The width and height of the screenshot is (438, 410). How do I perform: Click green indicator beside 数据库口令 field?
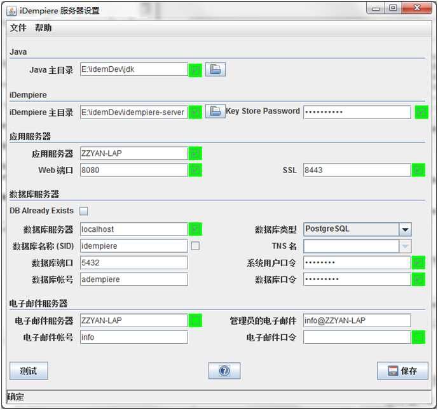click(x=418, y=279)
